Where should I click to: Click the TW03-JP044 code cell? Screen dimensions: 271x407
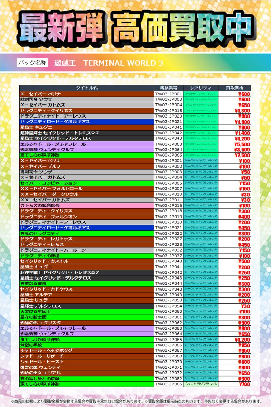coord(169,283)
